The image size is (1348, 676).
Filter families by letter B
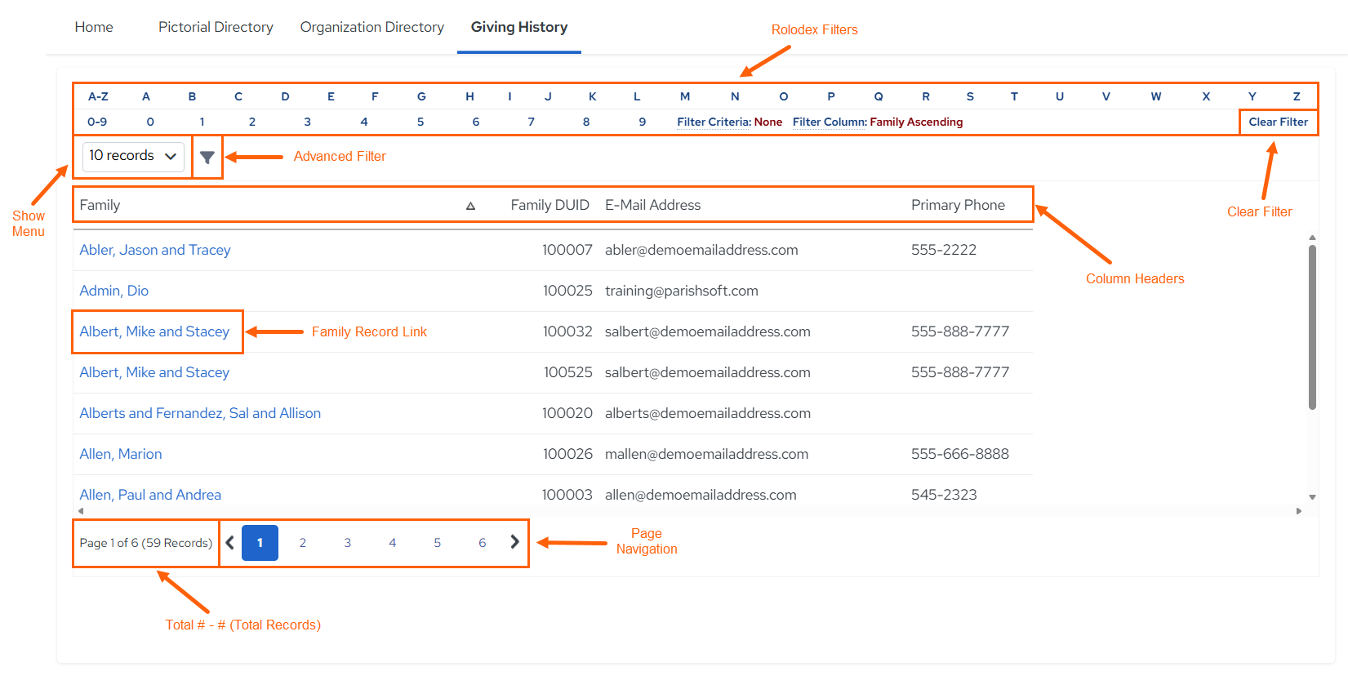click(192, 96)
